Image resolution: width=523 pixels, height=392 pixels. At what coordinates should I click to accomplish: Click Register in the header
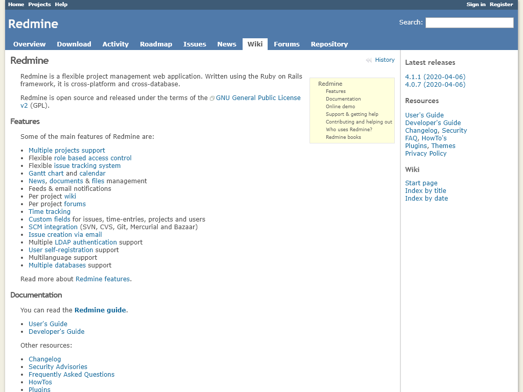[x=501, y=4]
